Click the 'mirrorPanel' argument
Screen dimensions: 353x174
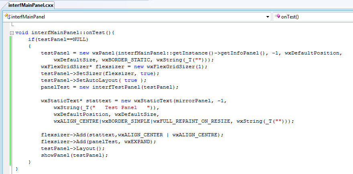(x=193, y=101)
